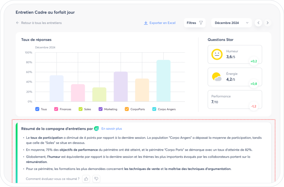The width and height of the screenshot is (284, 187).
Task: Go to next month with right chevron
Action: coord(268,23)
